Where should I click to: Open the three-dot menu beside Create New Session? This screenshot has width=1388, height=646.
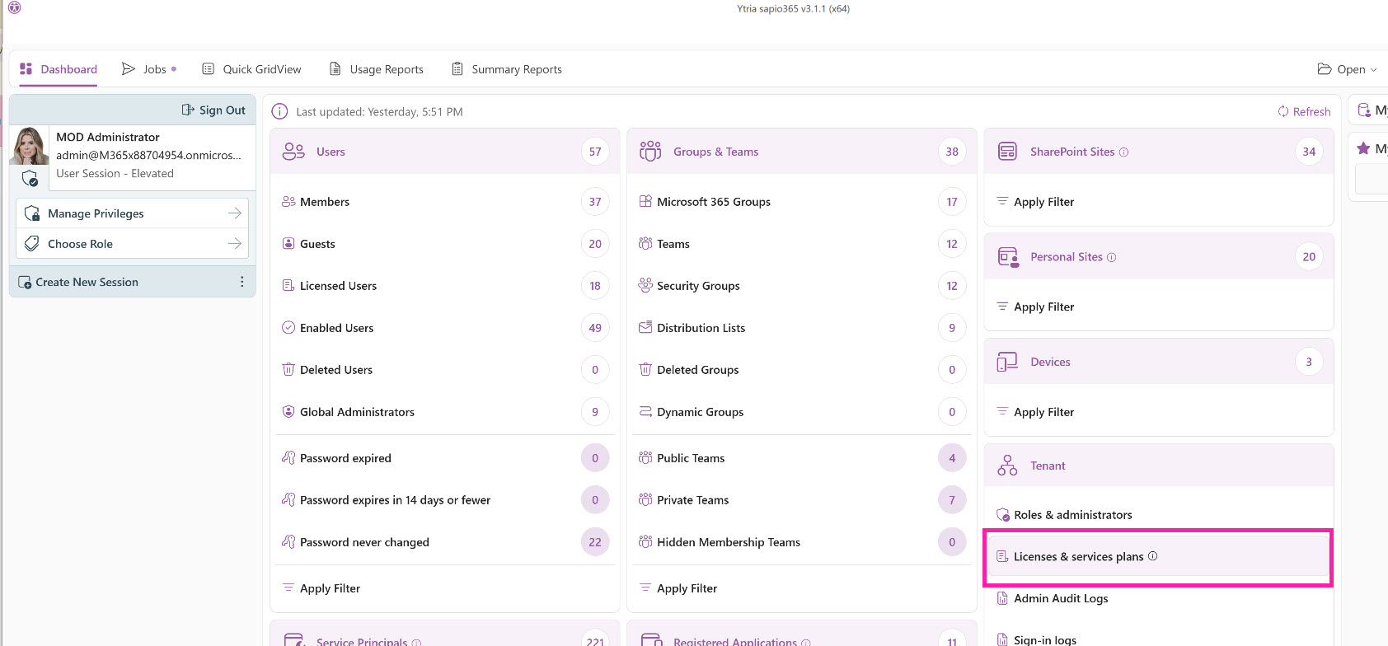tap(241, 282)
